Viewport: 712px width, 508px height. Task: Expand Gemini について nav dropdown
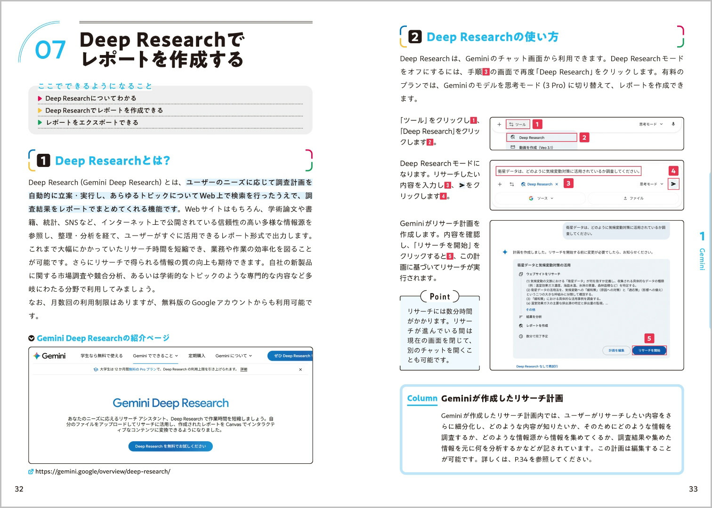pos(234,356)
